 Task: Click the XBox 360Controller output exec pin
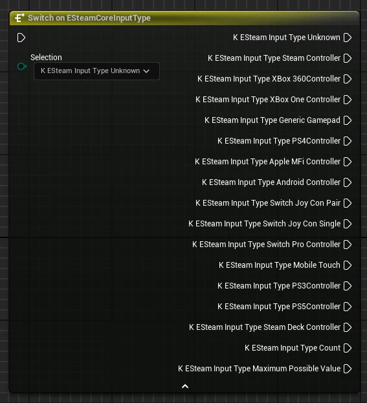click(x=348, y=79)
